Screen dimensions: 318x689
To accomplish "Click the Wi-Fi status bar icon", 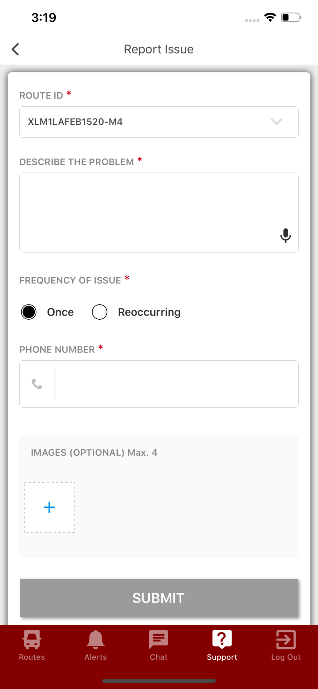I will pos(270,17).
